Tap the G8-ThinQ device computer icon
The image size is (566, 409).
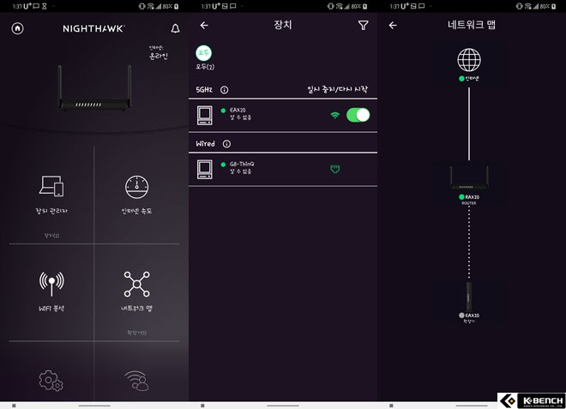coord(205,169)
